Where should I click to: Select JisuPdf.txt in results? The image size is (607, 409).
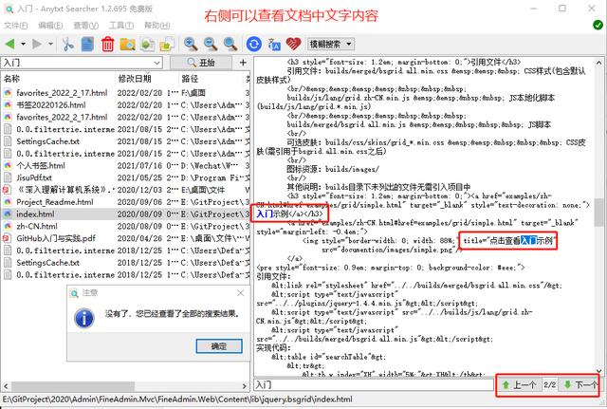[x=124, y=177]
